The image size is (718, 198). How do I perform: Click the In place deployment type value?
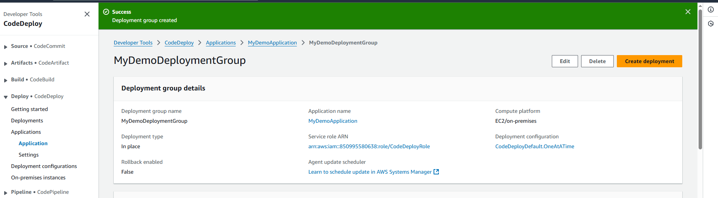[x=130, y=146]
